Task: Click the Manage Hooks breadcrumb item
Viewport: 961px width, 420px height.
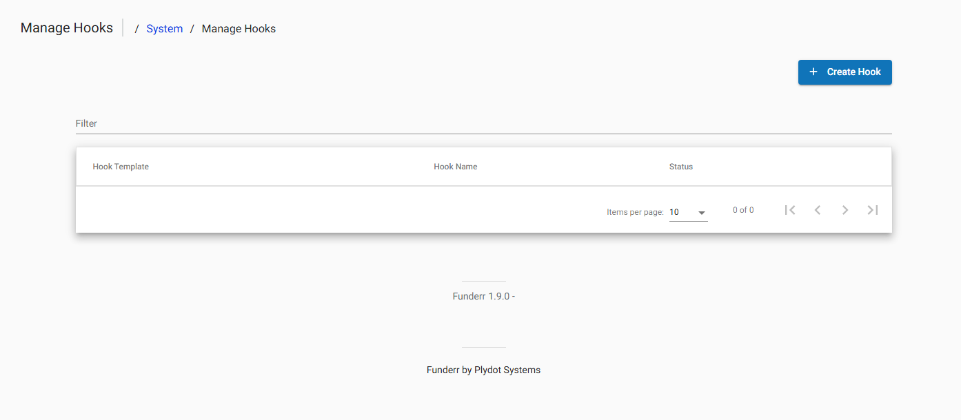Action: (239, 29)
